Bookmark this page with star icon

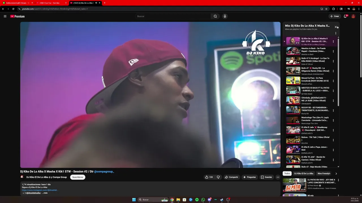[x=326, y=9]
